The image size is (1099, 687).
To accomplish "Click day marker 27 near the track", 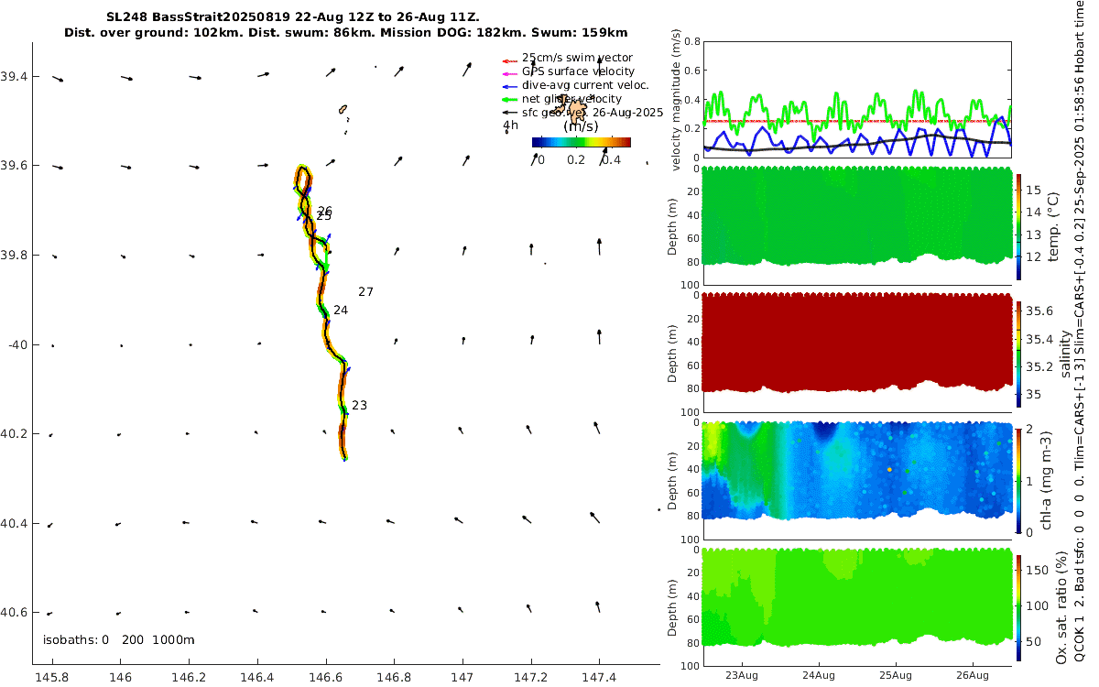I will tap(365, 292).
